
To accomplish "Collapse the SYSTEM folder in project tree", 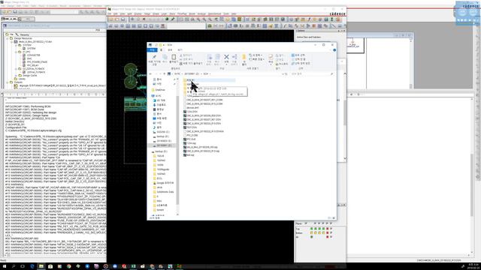I will pyautogui.click(x=16, y=45).
